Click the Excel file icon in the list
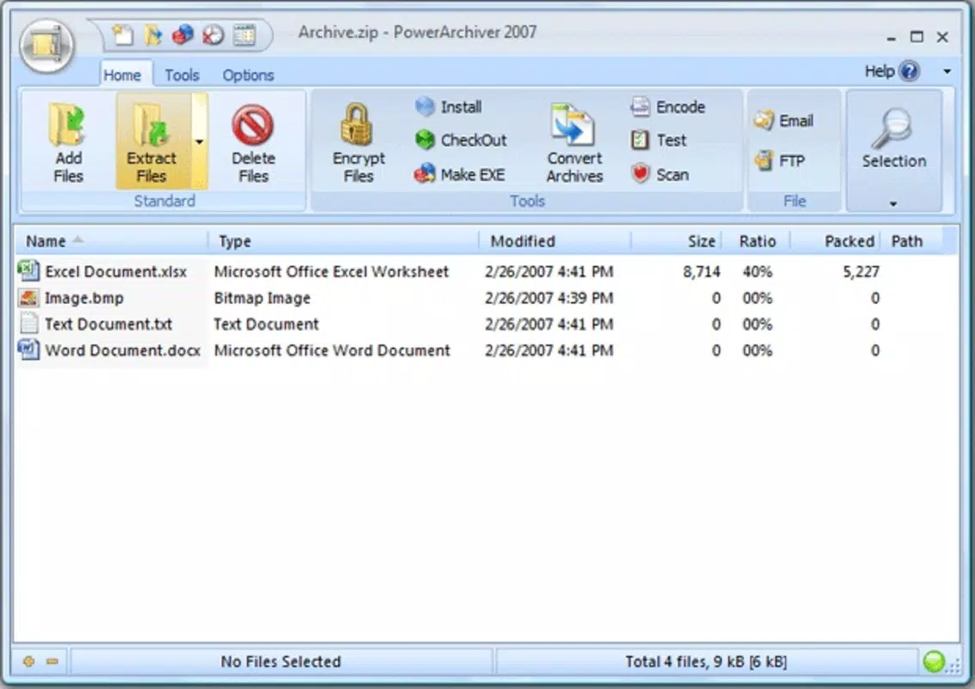Screen dimensions: 975x689 coord(28,271)
